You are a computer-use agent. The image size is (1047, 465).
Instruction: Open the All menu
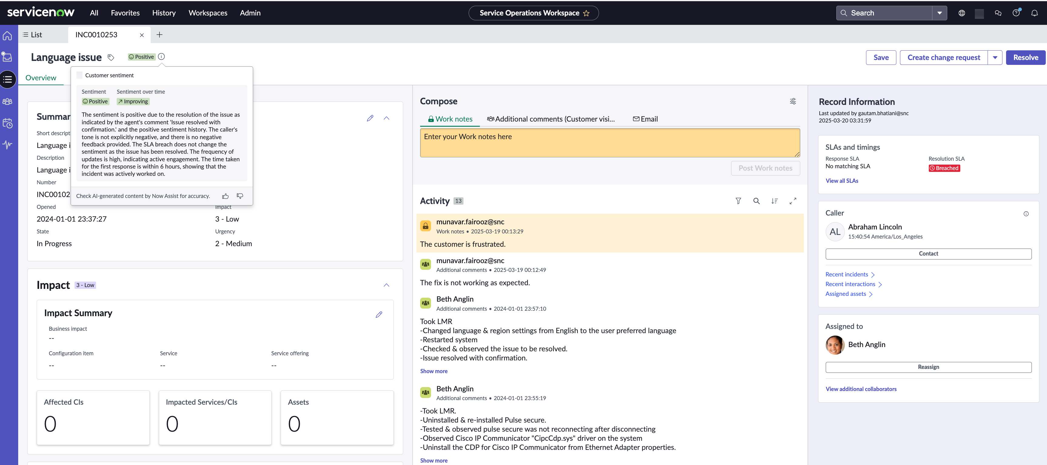[94, 13]
